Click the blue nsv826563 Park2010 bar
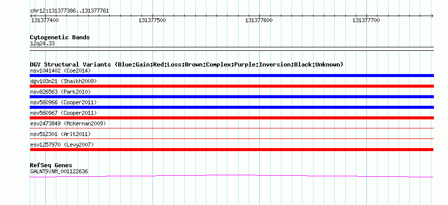448x205 pixels. click(232, 97)
